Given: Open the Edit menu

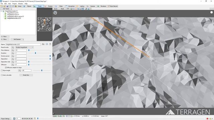Looking at the screenshot, I should pos(5,4).
